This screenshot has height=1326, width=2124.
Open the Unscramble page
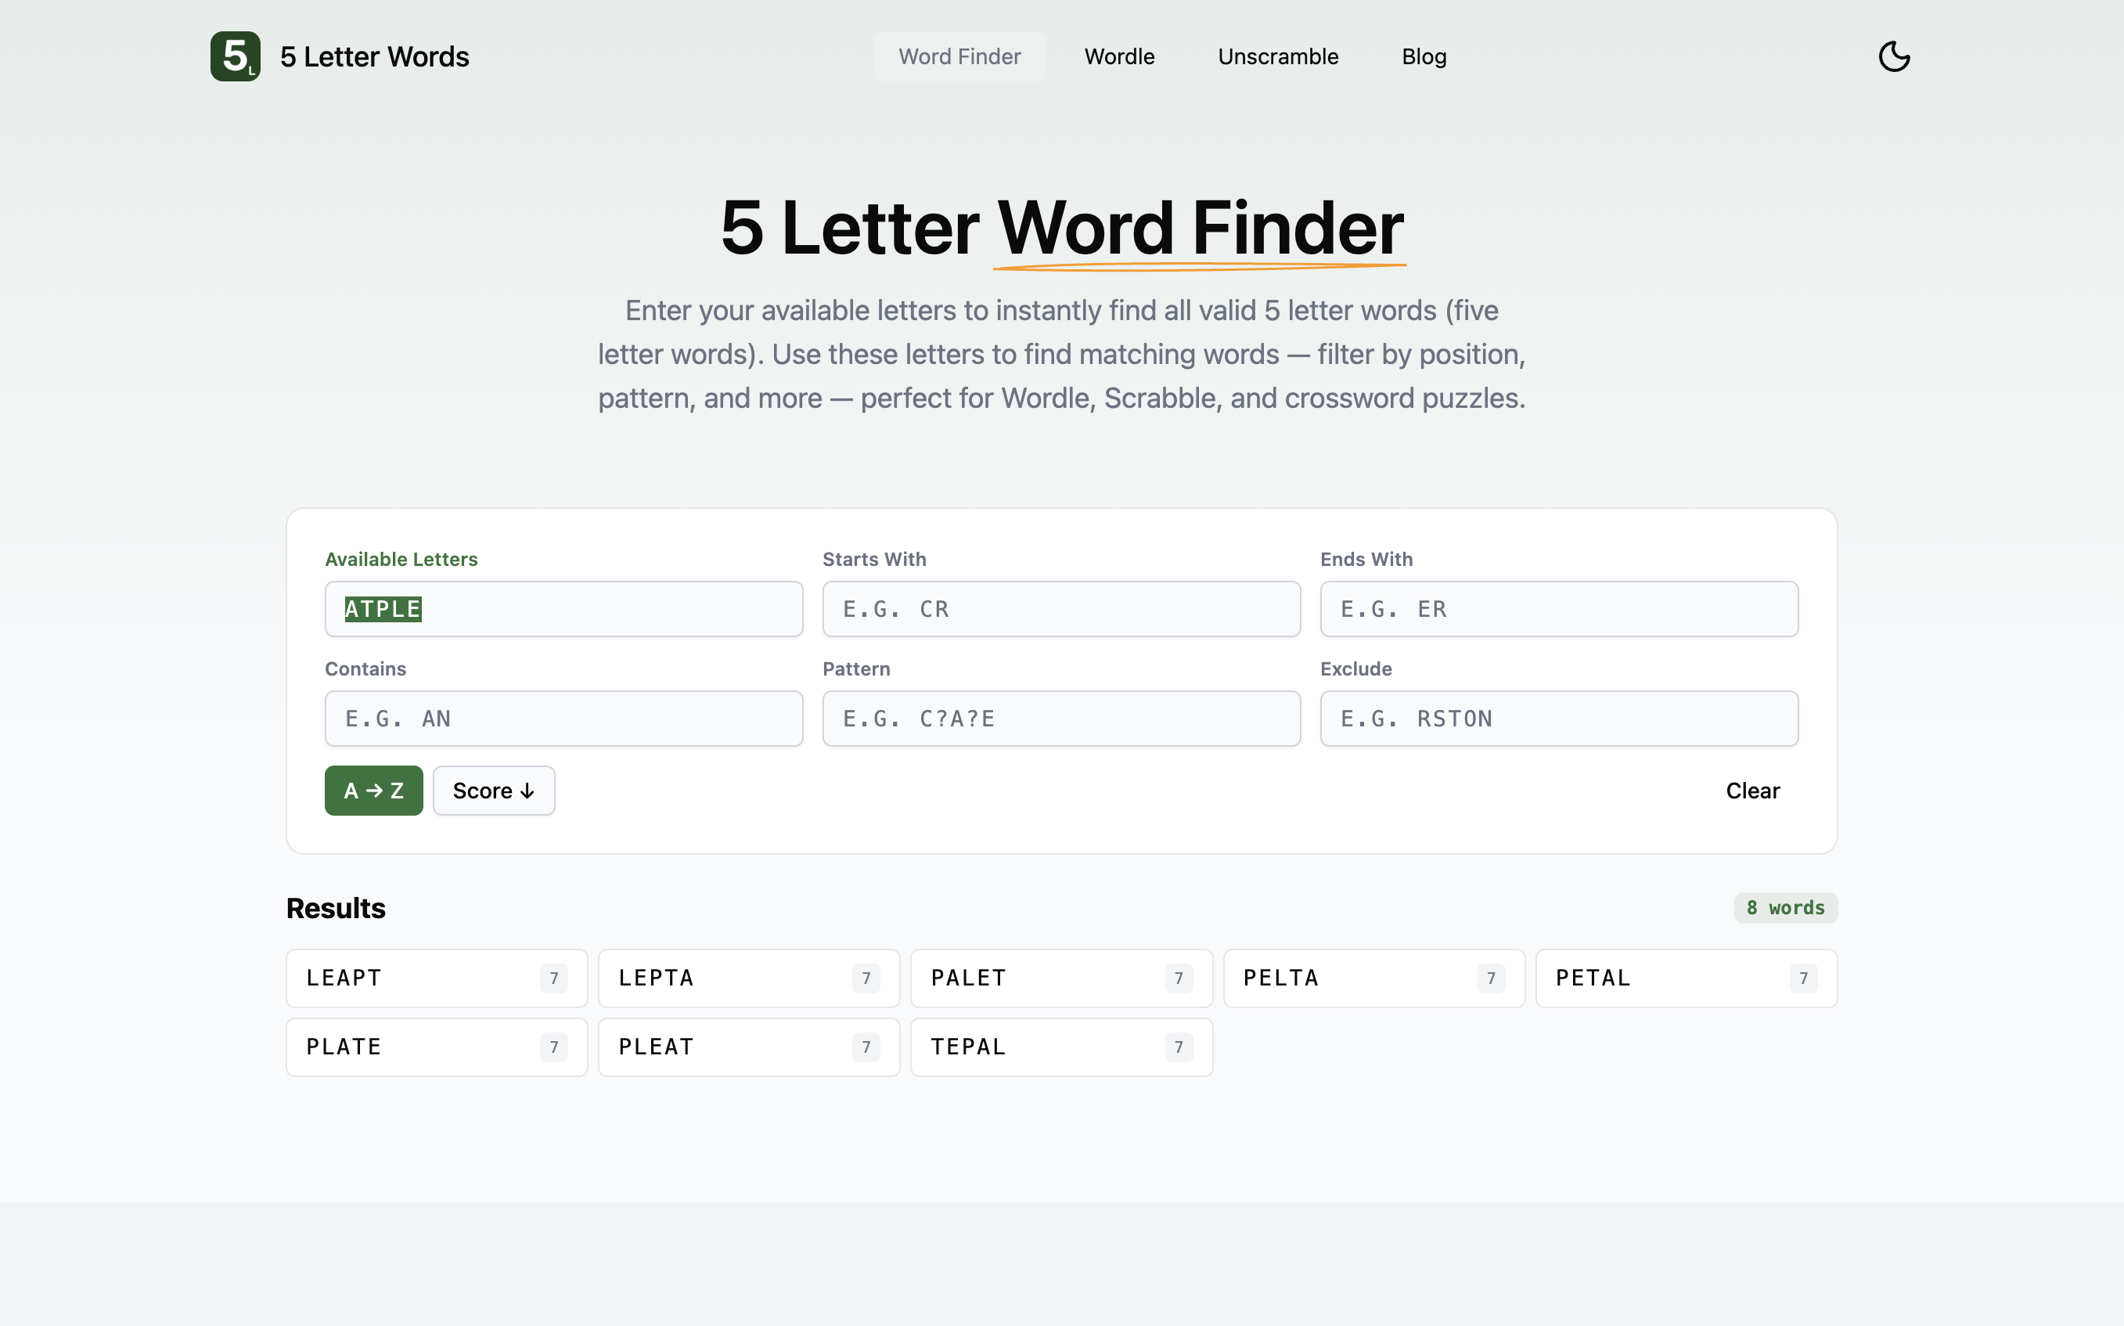(x=1277, y=56)
